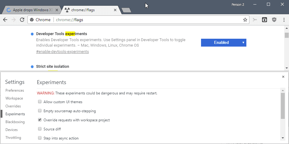Close the DevTools Settings panel
289x144 pixels.
pyautogui.click(x=283, y=77)
